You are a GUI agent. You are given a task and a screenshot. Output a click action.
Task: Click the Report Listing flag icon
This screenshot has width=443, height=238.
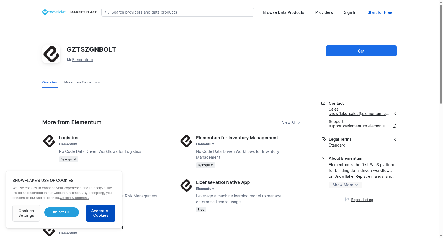pyautogui.click(x=347, y=200)
